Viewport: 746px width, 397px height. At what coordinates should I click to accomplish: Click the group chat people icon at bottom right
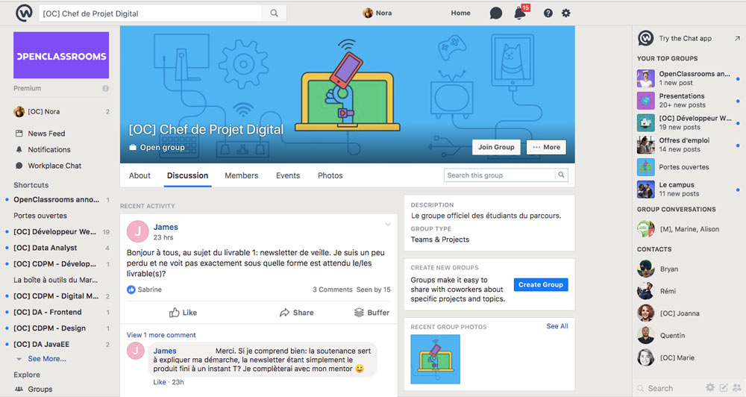737,387
